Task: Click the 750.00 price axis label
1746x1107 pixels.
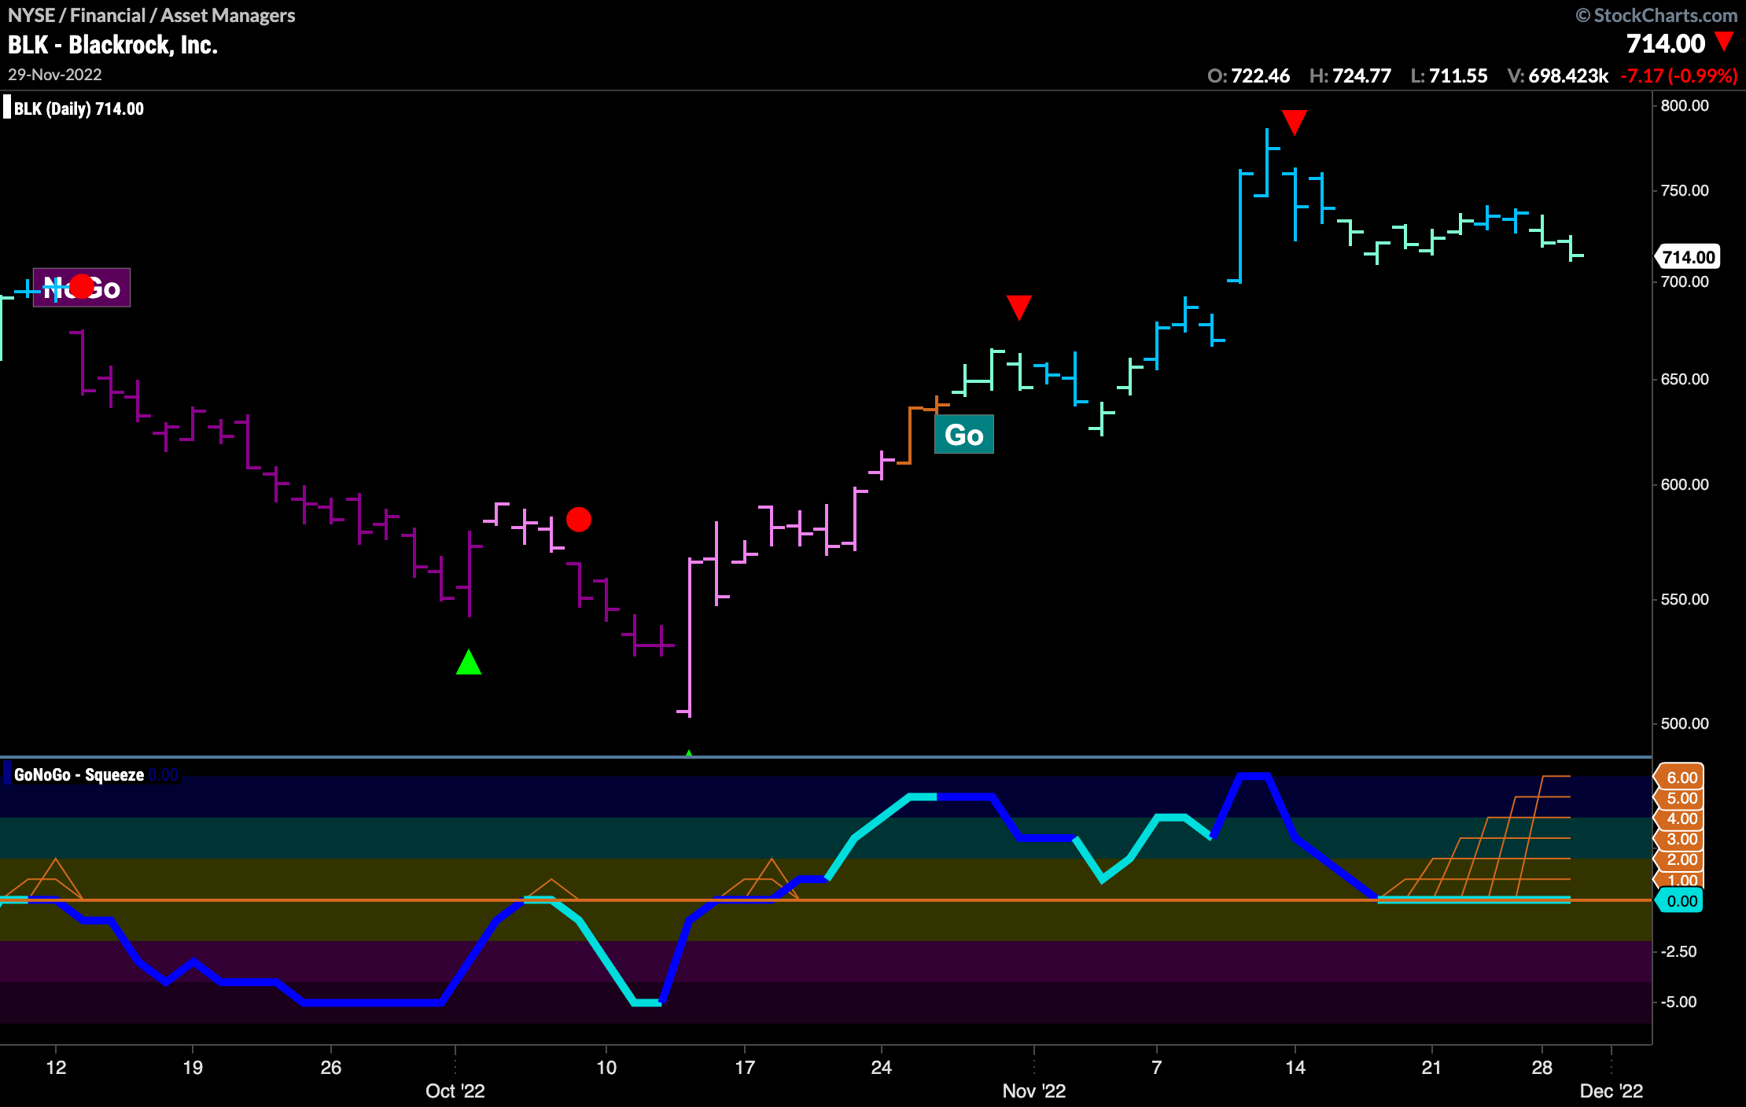Action: pos(1685,190)
